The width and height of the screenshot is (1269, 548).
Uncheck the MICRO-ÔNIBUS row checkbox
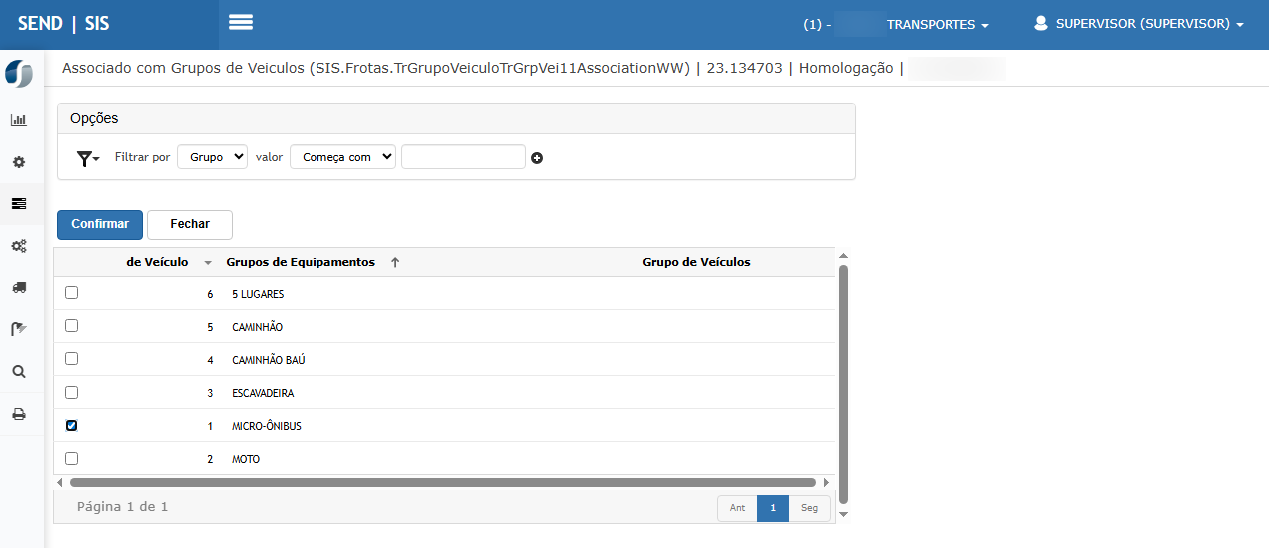click(x=71, y=425)
